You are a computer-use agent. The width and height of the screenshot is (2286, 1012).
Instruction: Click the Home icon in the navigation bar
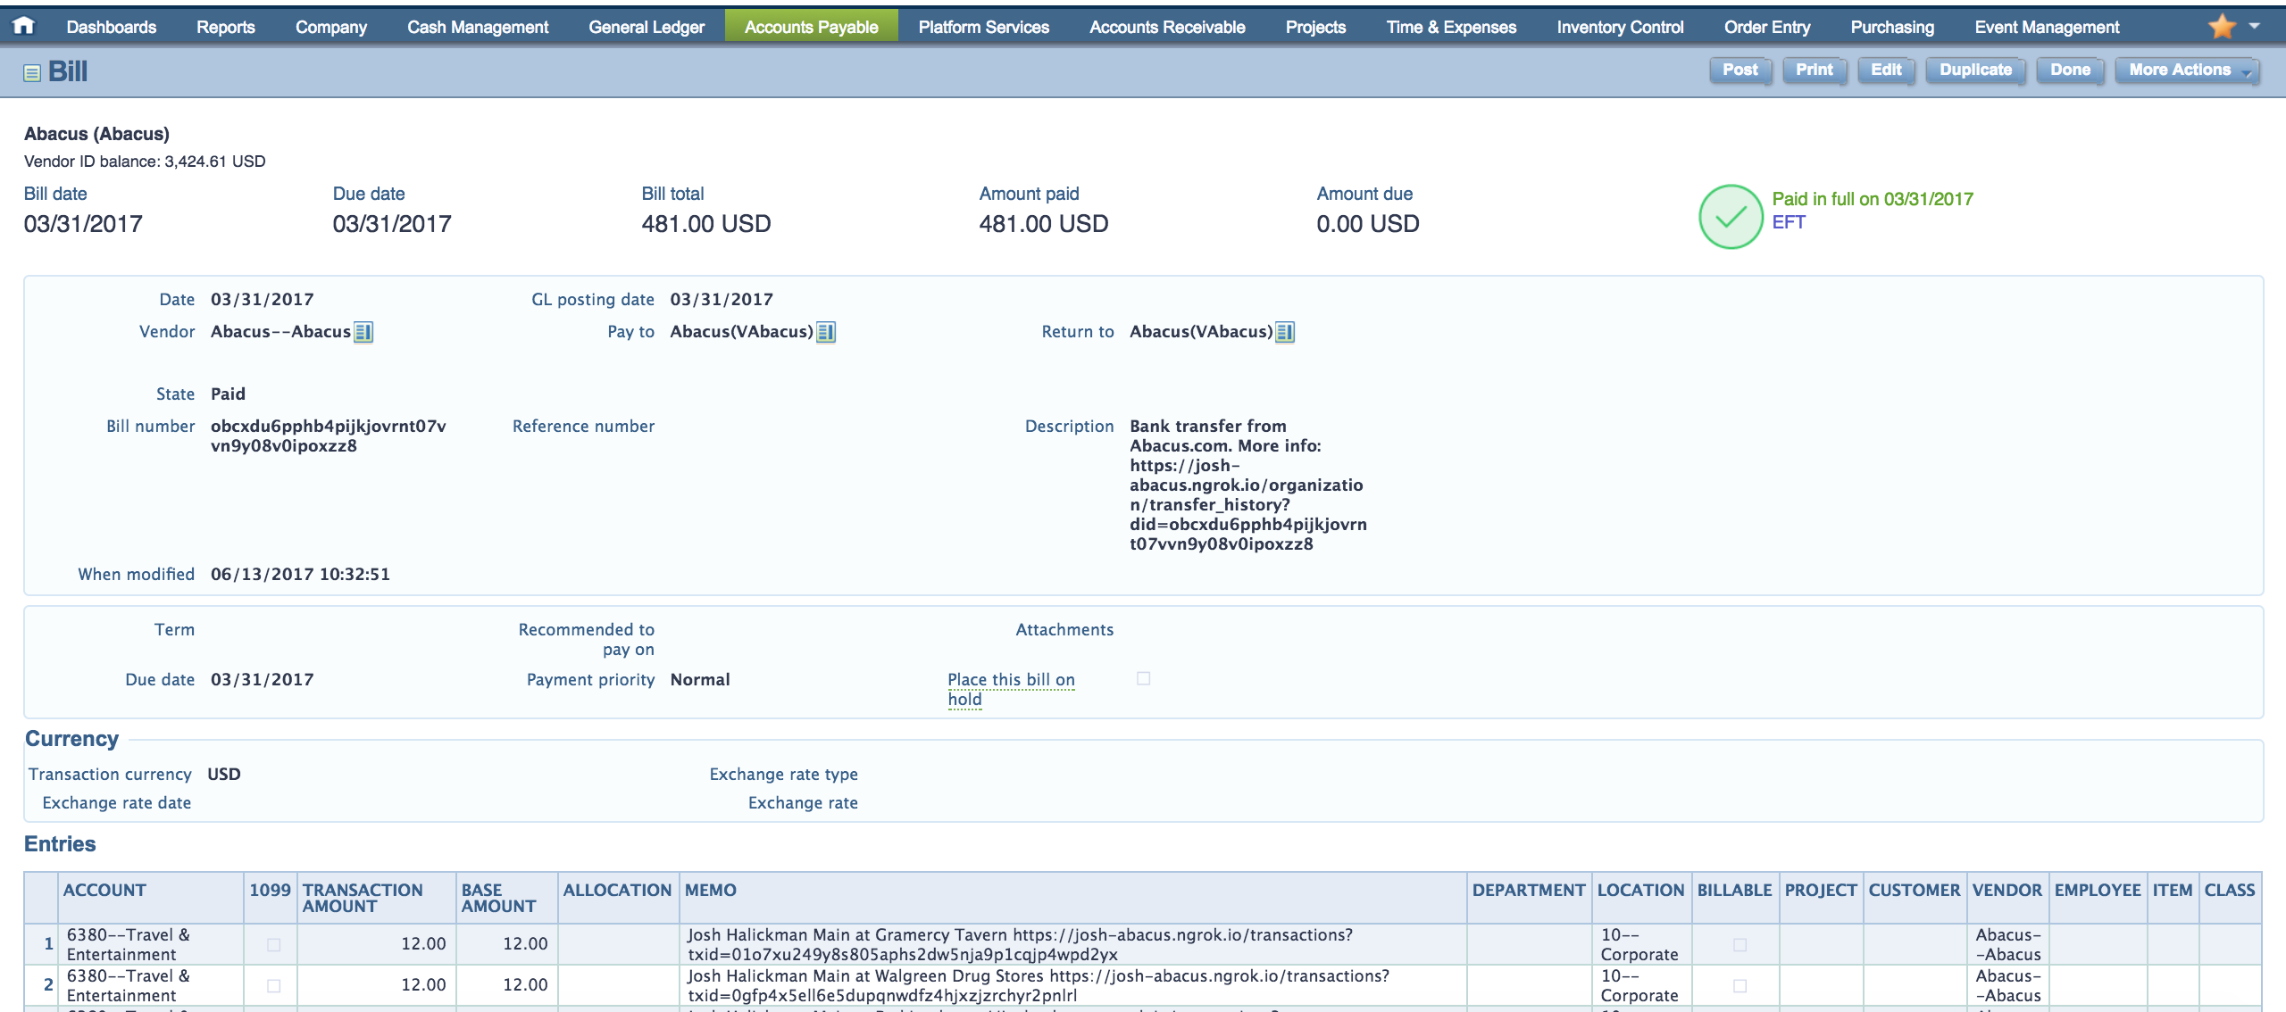point(22,26)
